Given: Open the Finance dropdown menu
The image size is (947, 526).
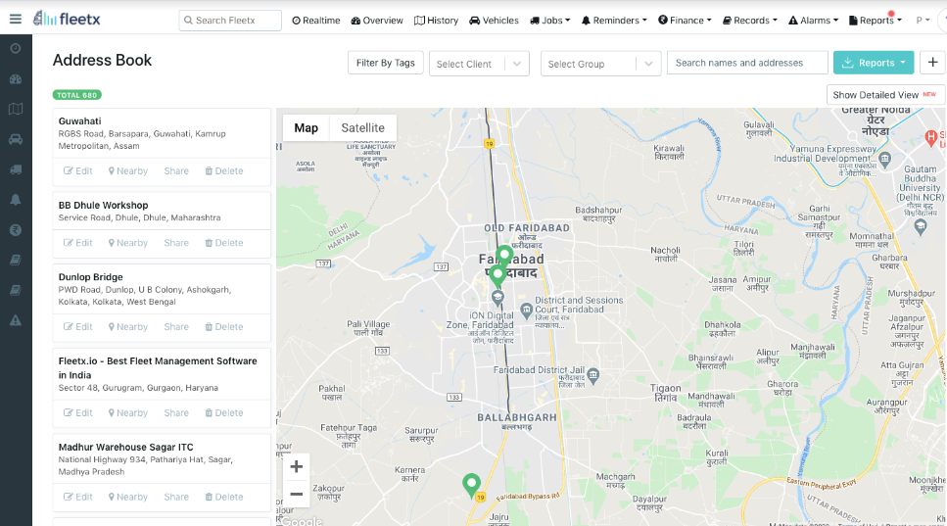Looking at the screenshot, I should click(x=685, y=20).
